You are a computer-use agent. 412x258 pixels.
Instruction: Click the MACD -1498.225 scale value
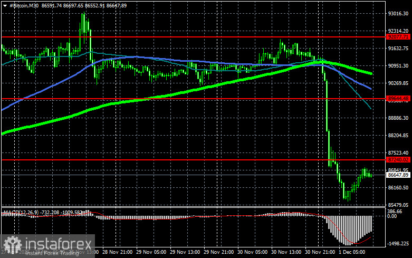pos(398,243)
